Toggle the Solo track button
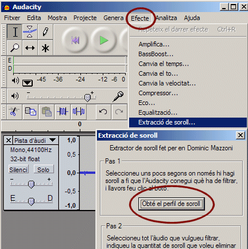Screen dimensions: 248x249 click(43, 170)
